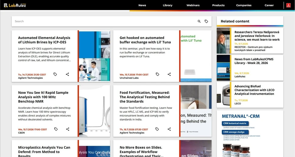Click Food Fortification coconut thumbnail
This screenshot has height=157, width=295.
[x=196, y=111]
